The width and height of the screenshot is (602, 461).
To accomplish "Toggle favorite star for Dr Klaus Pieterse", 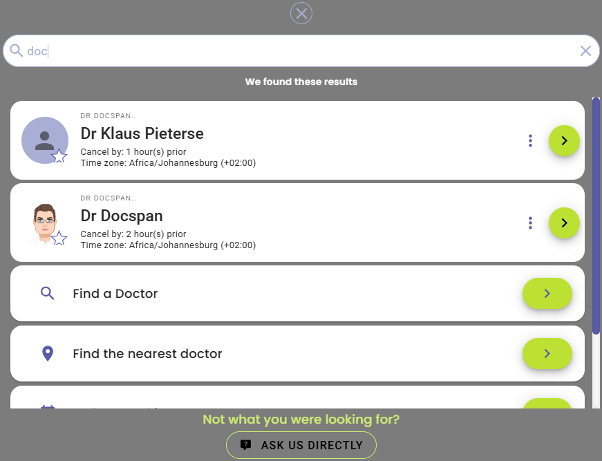I will 59,156.
